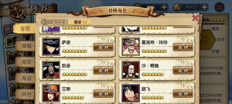Tap the 路飞 Lv63 character portrait
This screenshot has width=232, height=104.
coord(131,93)
